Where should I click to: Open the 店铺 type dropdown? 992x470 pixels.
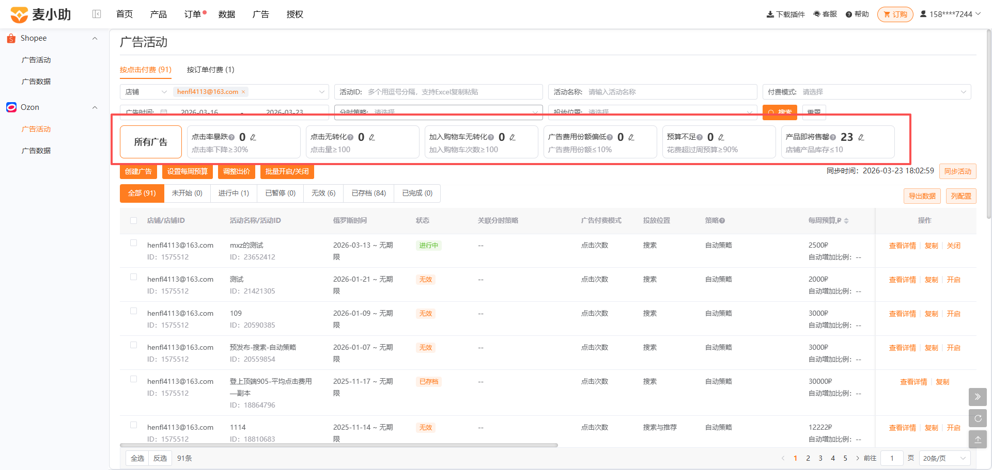click(x=146, y=92)
